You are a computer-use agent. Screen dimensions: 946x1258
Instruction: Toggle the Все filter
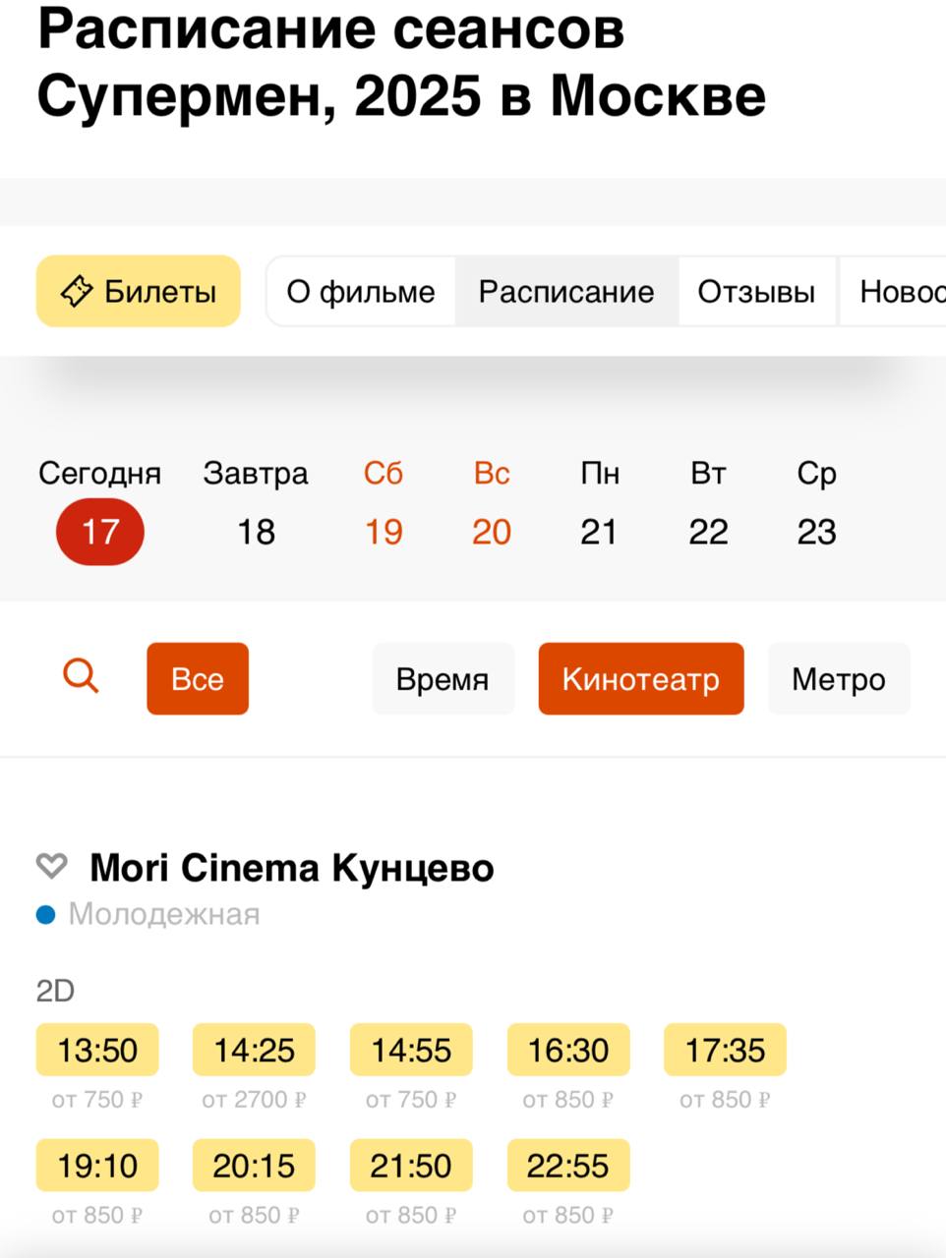198,679
